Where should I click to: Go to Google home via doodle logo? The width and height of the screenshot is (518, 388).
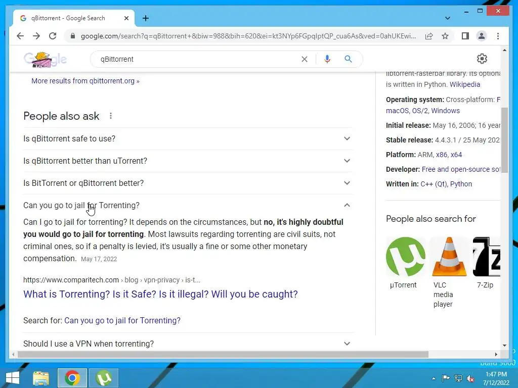click(x=45, y=60)
